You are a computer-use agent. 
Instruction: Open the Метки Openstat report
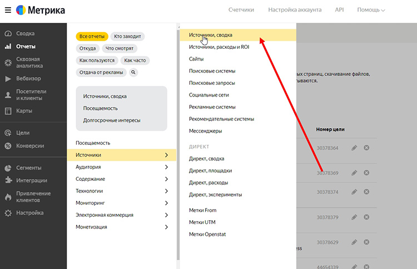[207, 234]
